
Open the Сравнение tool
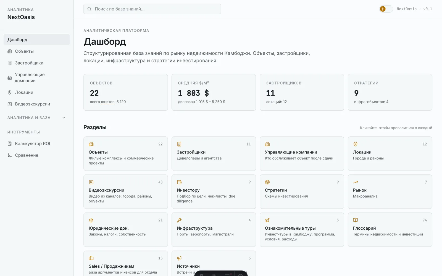[x=37, y=155]
